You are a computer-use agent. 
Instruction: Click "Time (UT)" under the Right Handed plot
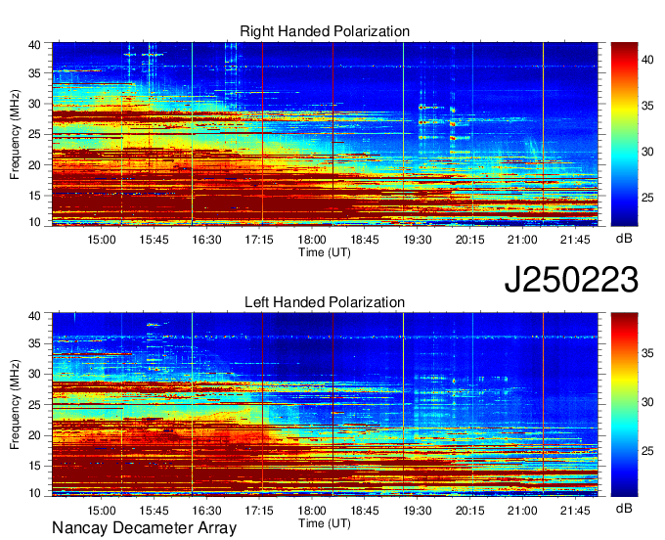click(325, 252)
